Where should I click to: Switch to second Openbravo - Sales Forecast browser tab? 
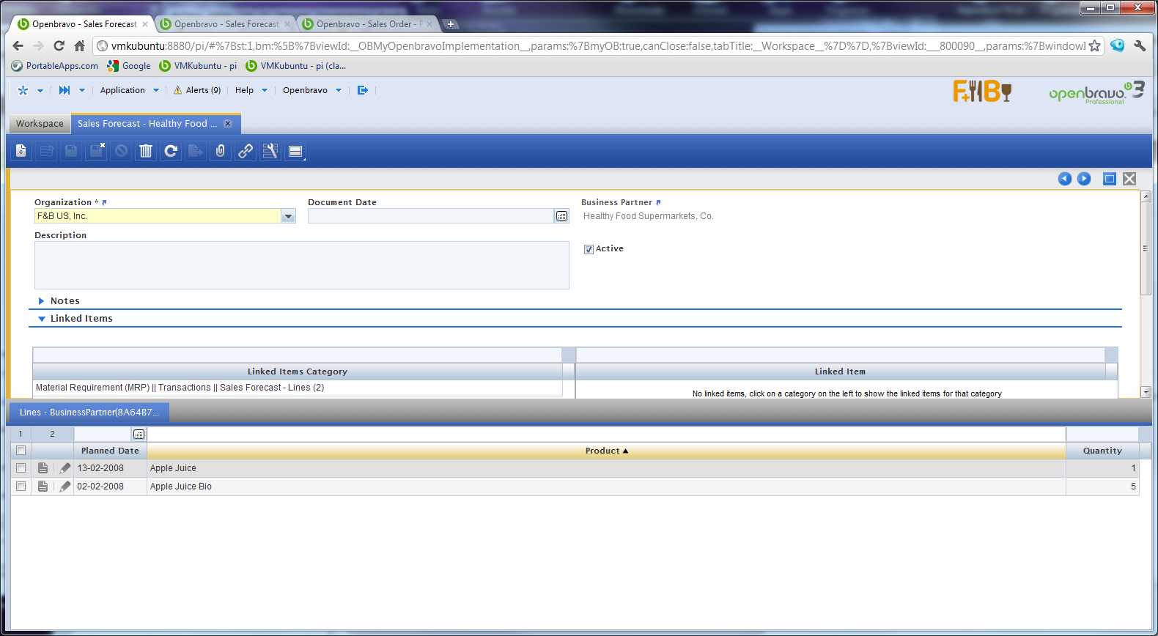tap(226, 24)
